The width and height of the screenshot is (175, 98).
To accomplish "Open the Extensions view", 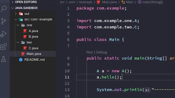I will [4, 47].
